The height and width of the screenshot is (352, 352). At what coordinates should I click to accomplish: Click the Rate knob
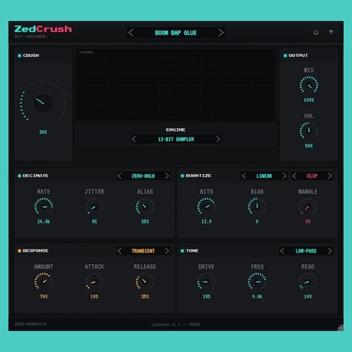(x=44, y=206)
